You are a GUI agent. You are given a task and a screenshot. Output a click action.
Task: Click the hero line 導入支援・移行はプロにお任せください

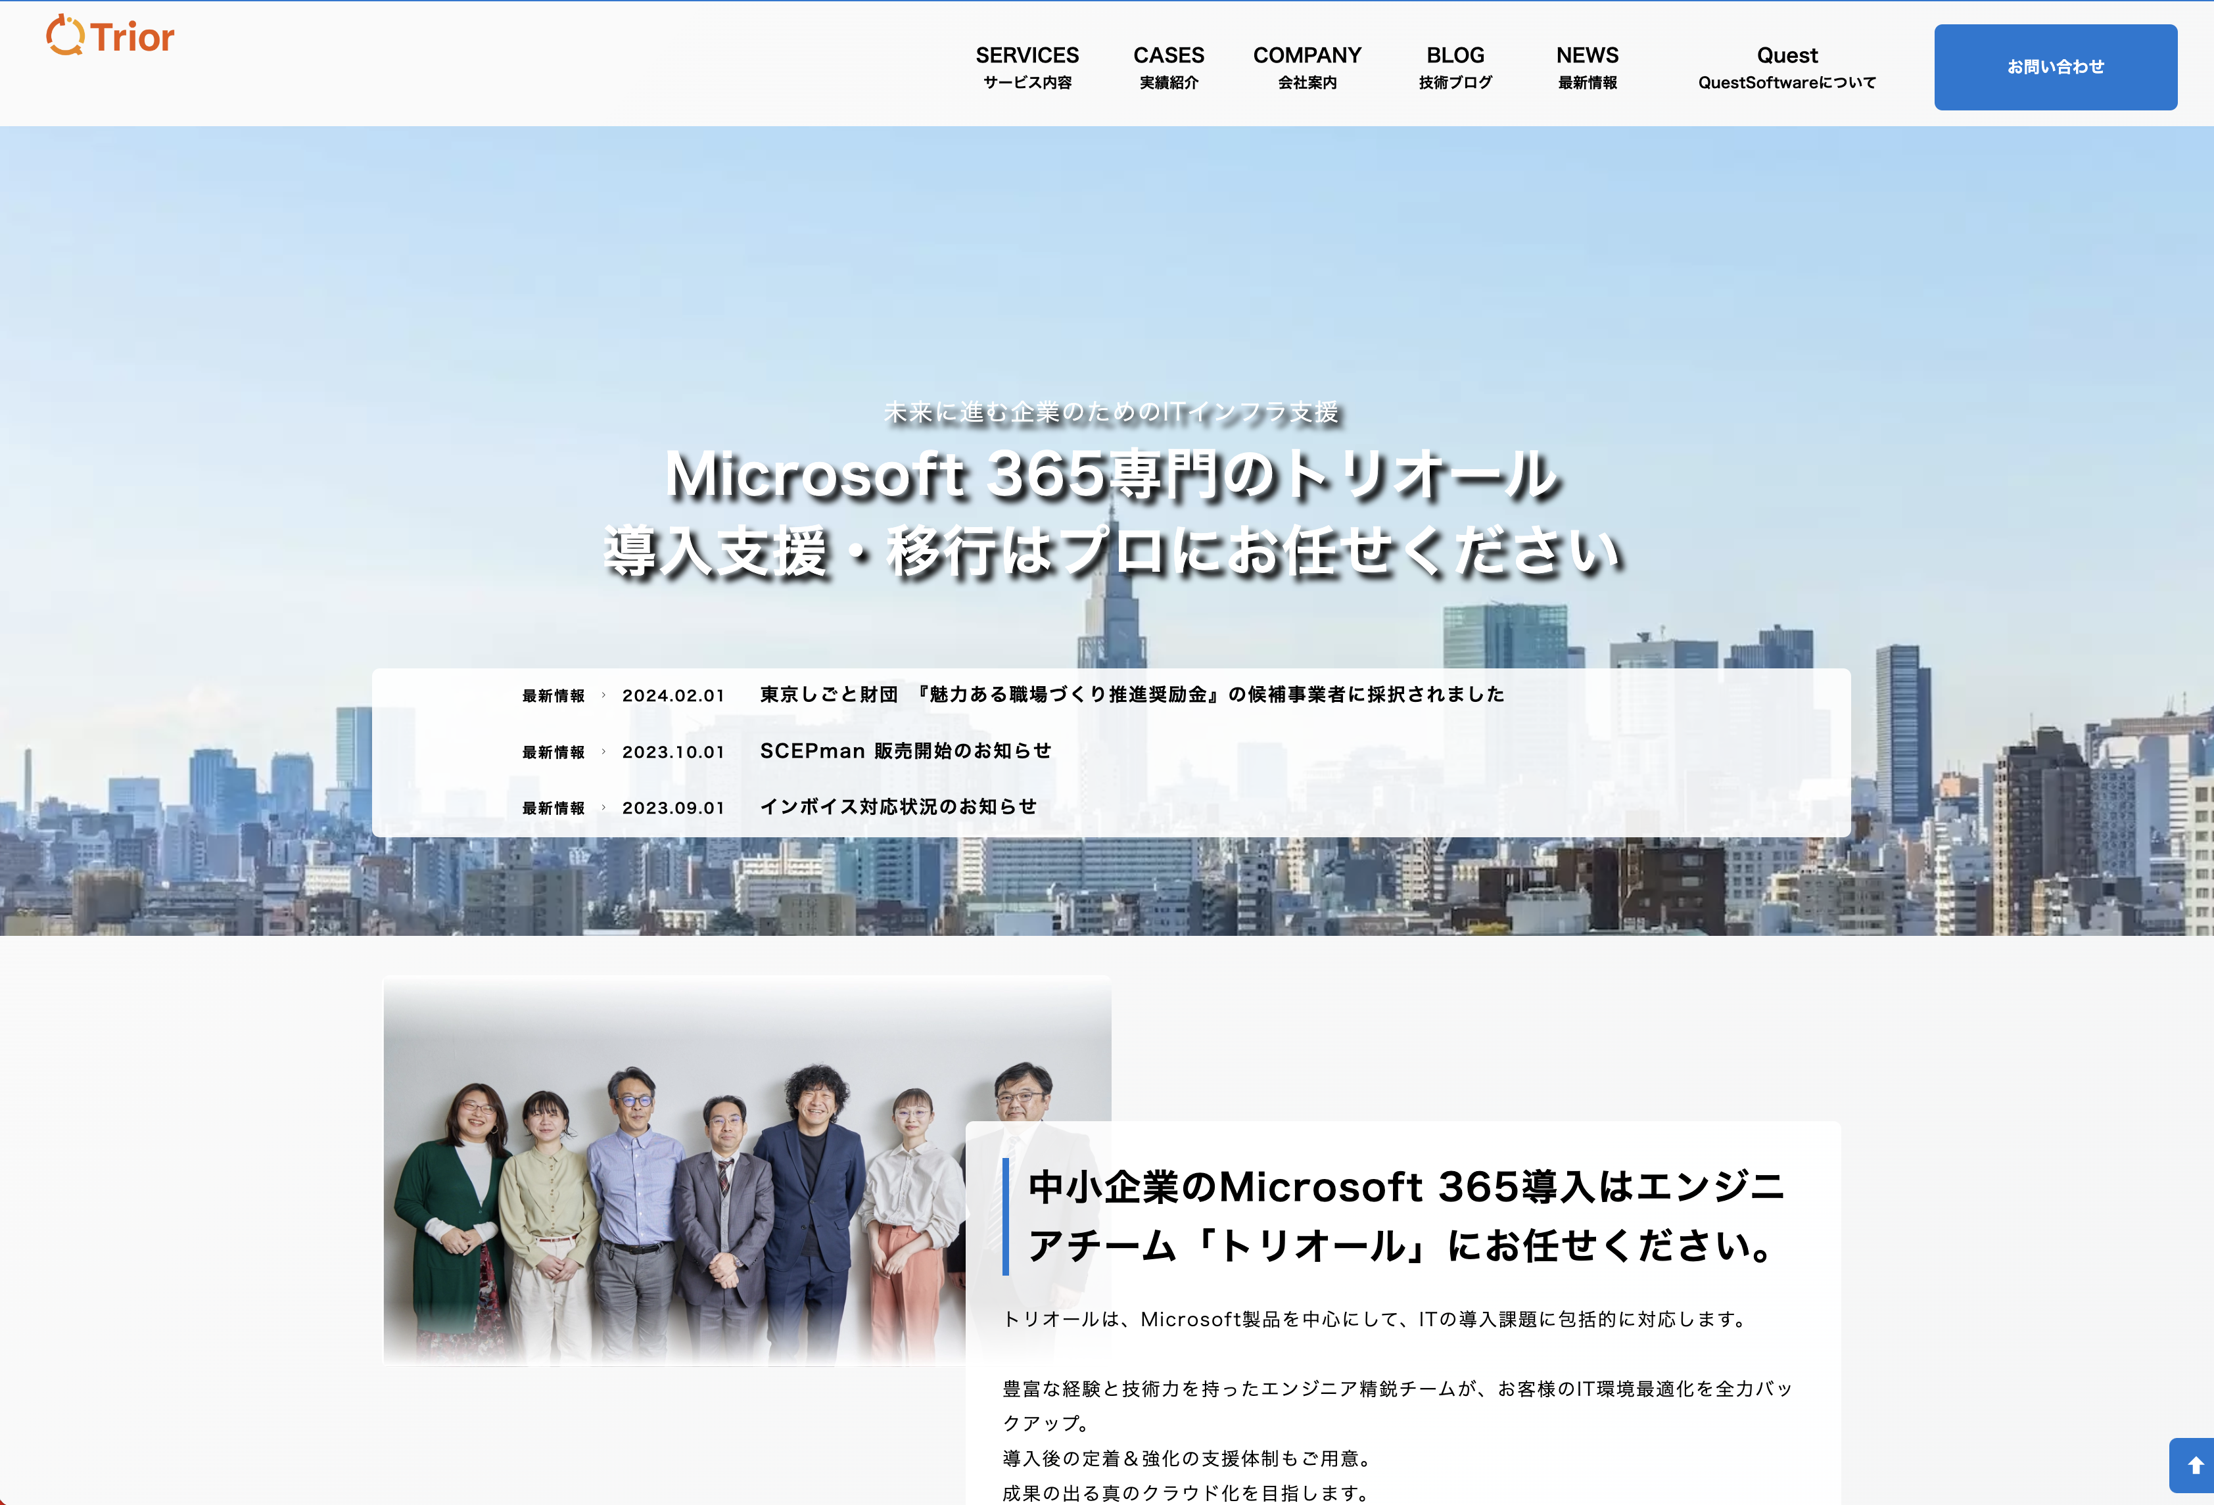coord(1111,551)
